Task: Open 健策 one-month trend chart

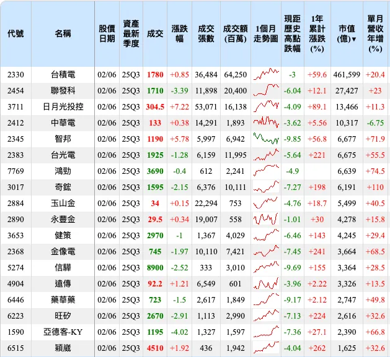Action: (x=266, y=235)
